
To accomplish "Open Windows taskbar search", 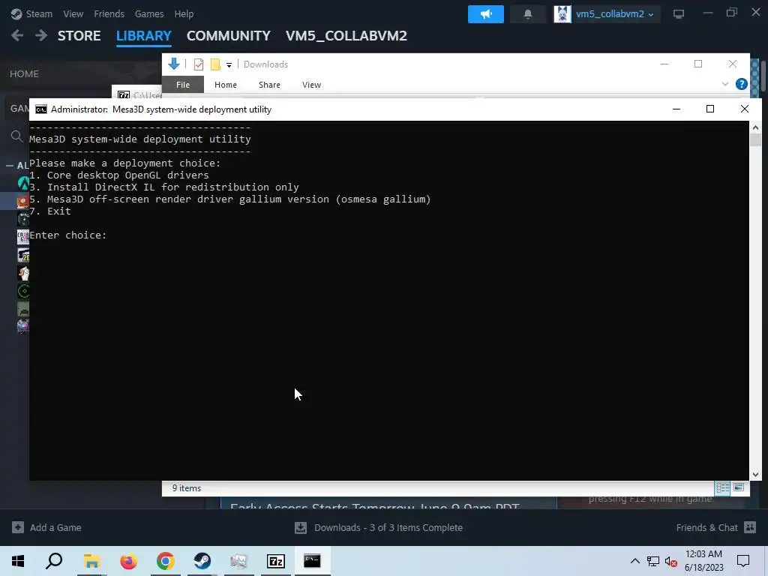I will click(54, 561).
